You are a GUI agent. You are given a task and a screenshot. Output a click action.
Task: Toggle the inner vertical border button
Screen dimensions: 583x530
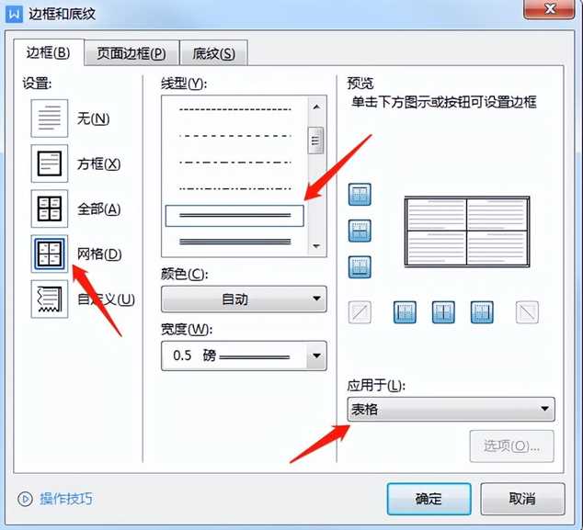(x=444, y=312)
